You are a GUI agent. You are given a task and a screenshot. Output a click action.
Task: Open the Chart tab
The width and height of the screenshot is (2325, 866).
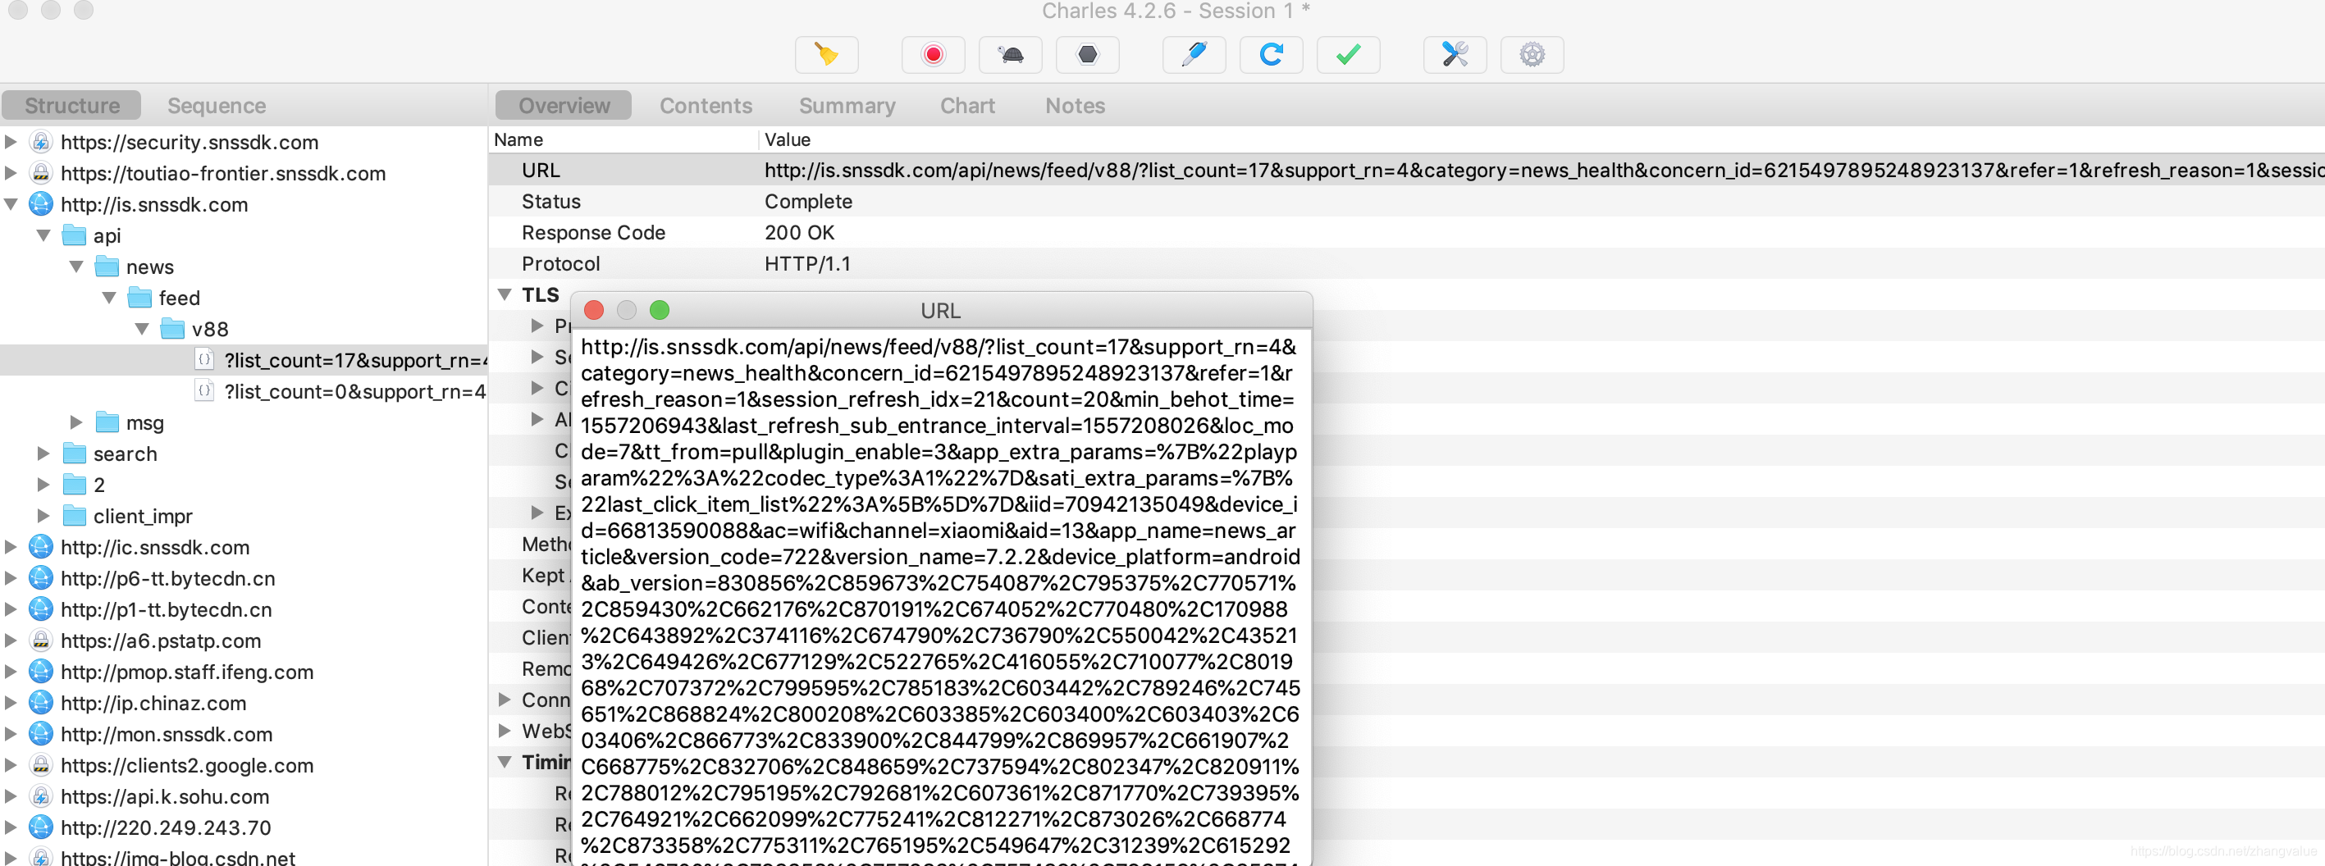tap(967, 106)
